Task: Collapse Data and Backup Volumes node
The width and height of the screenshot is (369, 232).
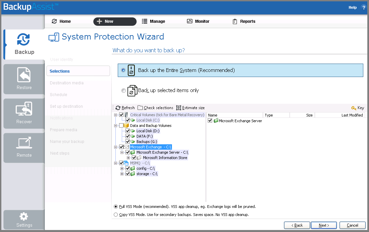Action: (x=115, y=126)
